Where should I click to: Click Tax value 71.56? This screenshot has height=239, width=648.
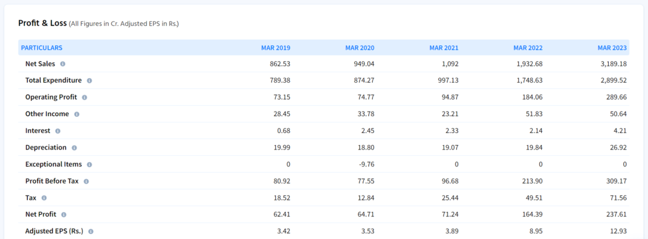(618, 197)
